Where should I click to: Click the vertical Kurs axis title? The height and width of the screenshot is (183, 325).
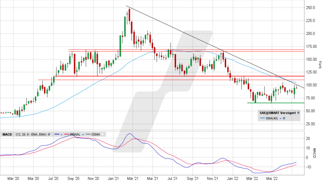(320, 64)
